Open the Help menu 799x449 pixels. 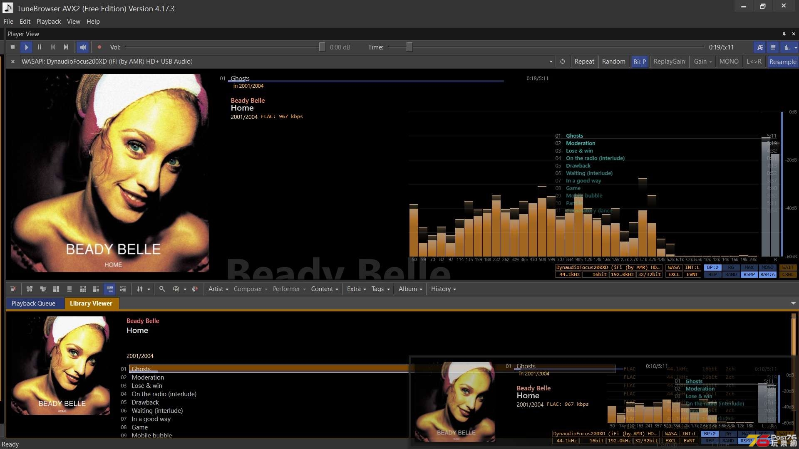[93, 22]
